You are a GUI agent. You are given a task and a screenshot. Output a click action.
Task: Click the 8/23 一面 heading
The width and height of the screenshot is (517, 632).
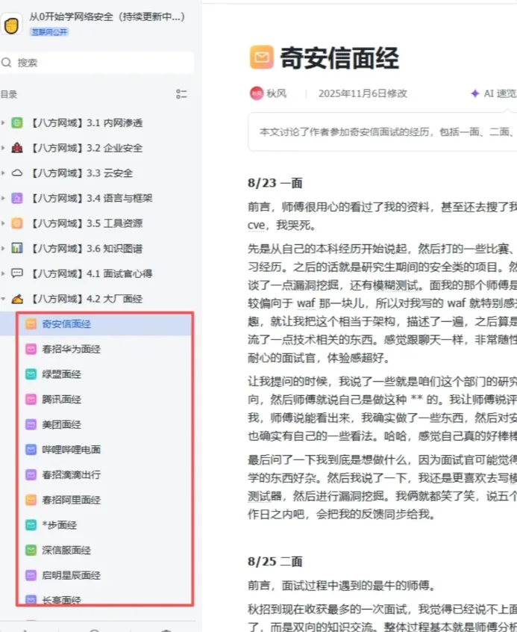click(x=275, y=183)
